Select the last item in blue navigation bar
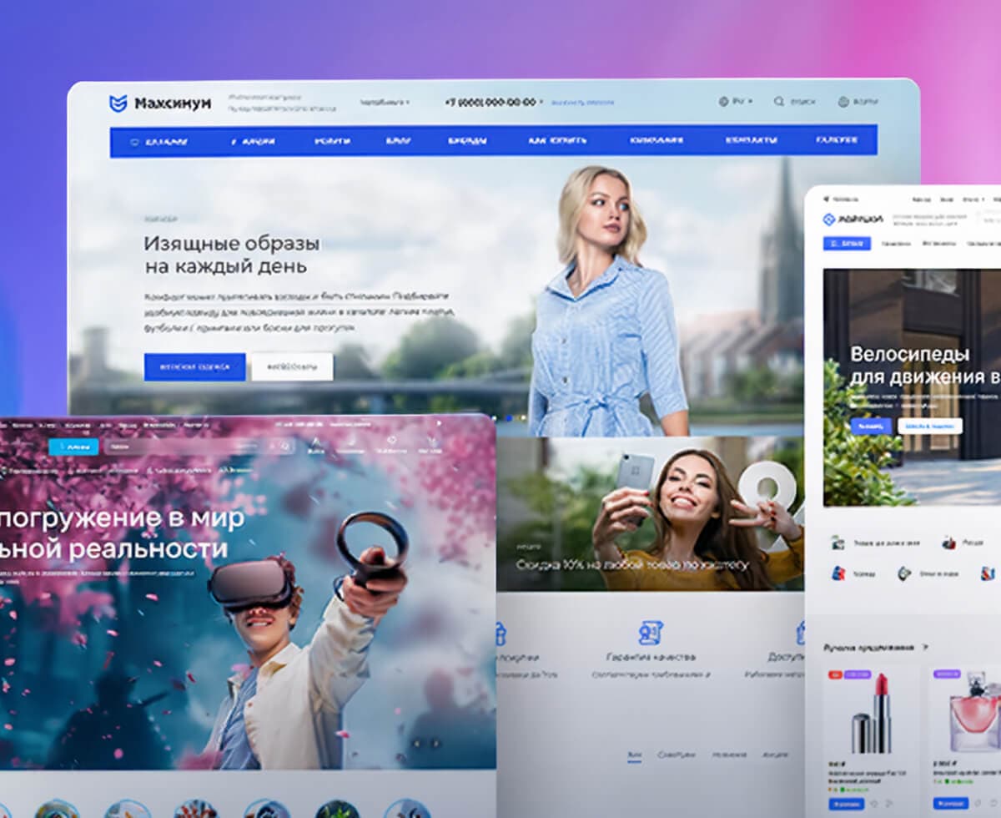The image size is (1001, 818). 836,140
